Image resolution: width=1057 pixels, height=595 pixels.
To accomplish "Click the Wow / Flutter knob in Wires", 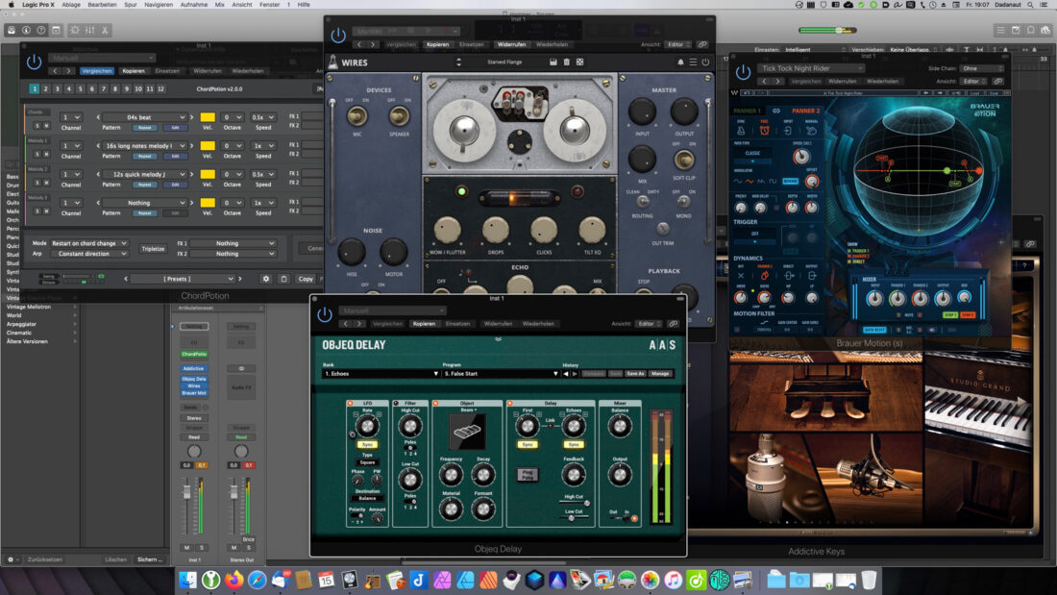I will 447,230.
